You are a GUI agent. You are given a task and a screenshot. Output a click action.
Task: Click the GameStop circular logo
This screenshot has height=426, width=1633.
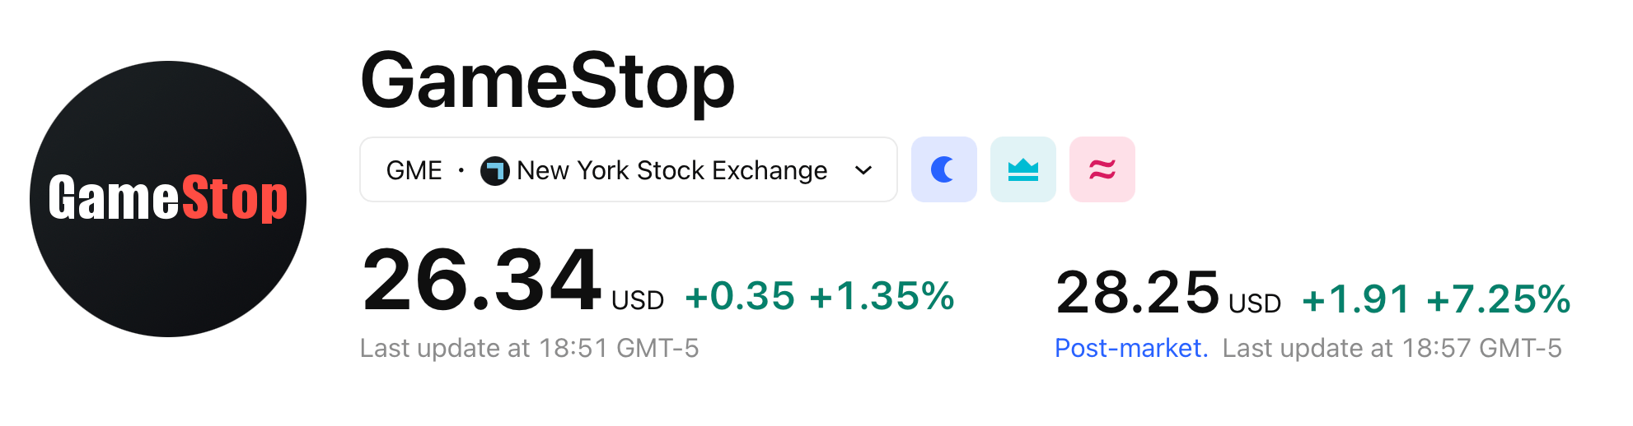(x=168, y=199)
